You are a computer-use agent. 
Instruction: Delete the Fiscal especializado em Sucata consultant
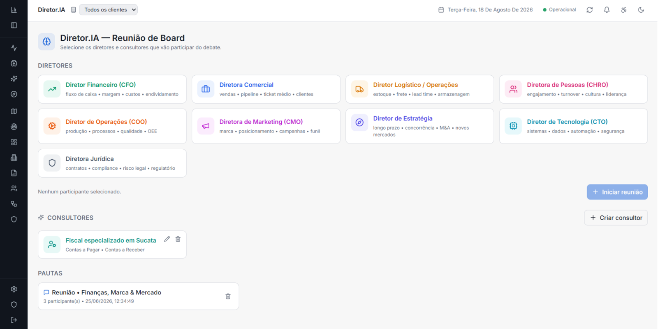click(x=178, y=239)
